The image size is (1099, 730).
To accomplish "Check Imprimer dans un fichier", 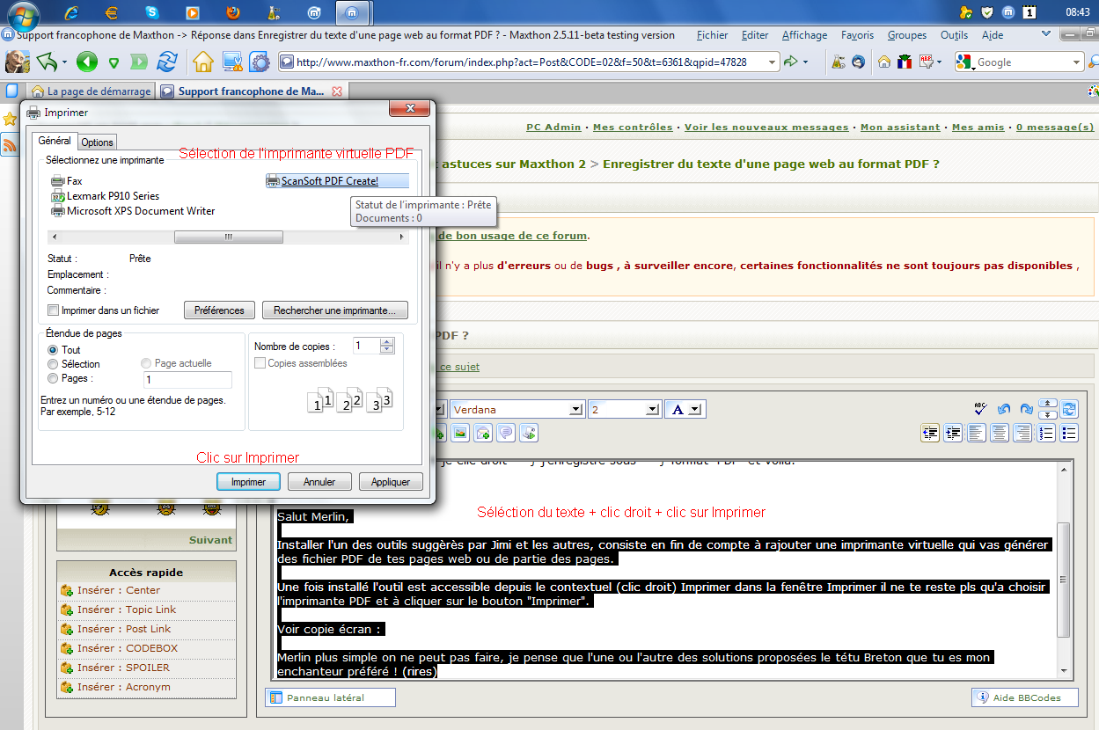I will point(54,310).
